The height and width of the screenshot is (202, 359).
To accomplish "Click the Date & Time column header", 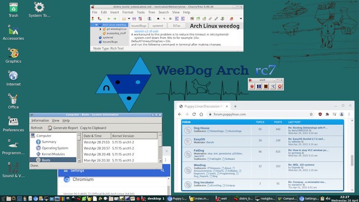I will tap(97, 136).
